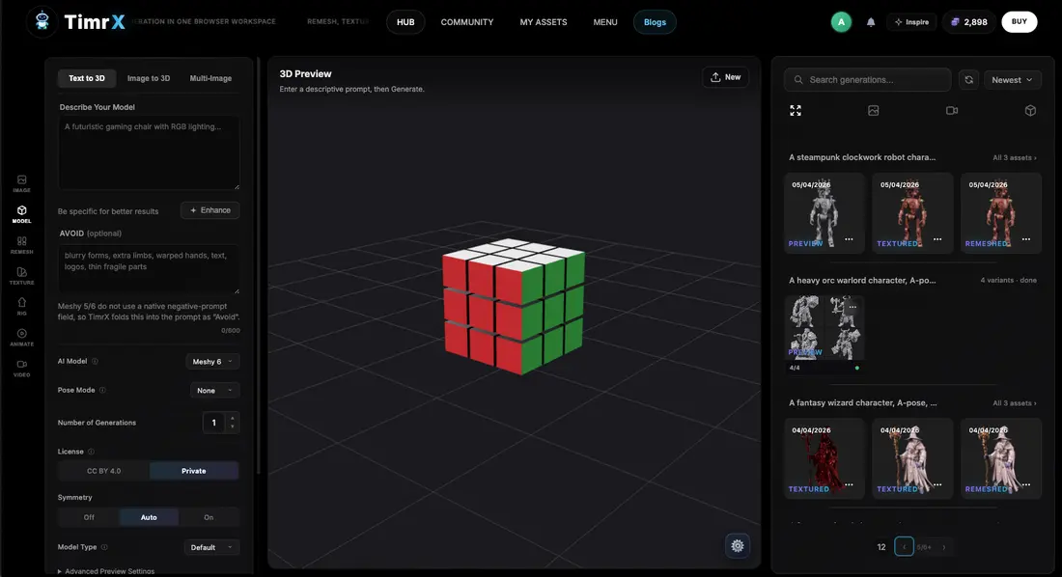Open the AI Model Meshy 6 dropdown
Image resolution: width=1062 pixels, height=577 pixels.
[x=212, y=362]
